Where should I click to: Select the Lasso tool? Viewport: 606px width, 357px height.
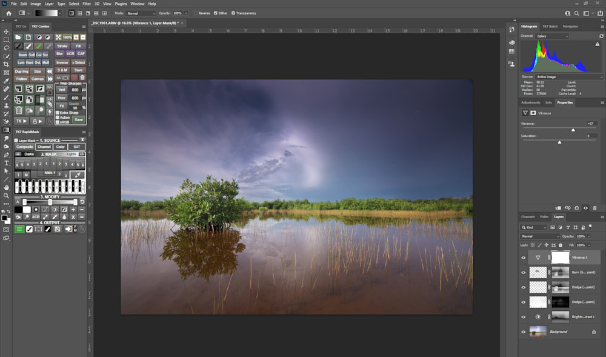[6, 48]
